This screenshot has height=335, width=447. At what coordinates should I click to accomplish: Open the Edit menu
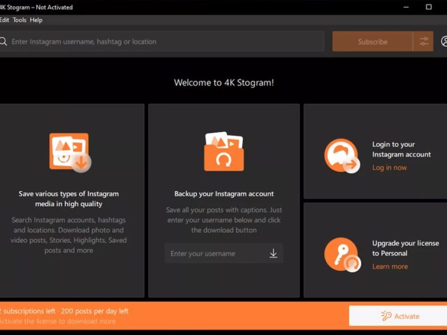click(4, 20)
